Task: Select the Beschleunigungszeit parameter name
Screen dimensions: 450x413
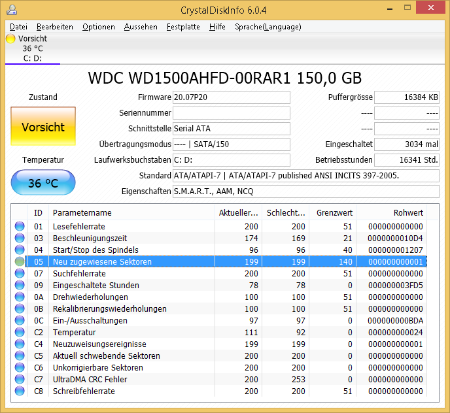Action: click(90, 239)
